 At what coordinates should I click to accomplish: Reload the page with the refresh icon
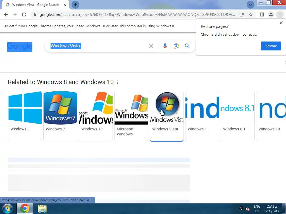24,14
